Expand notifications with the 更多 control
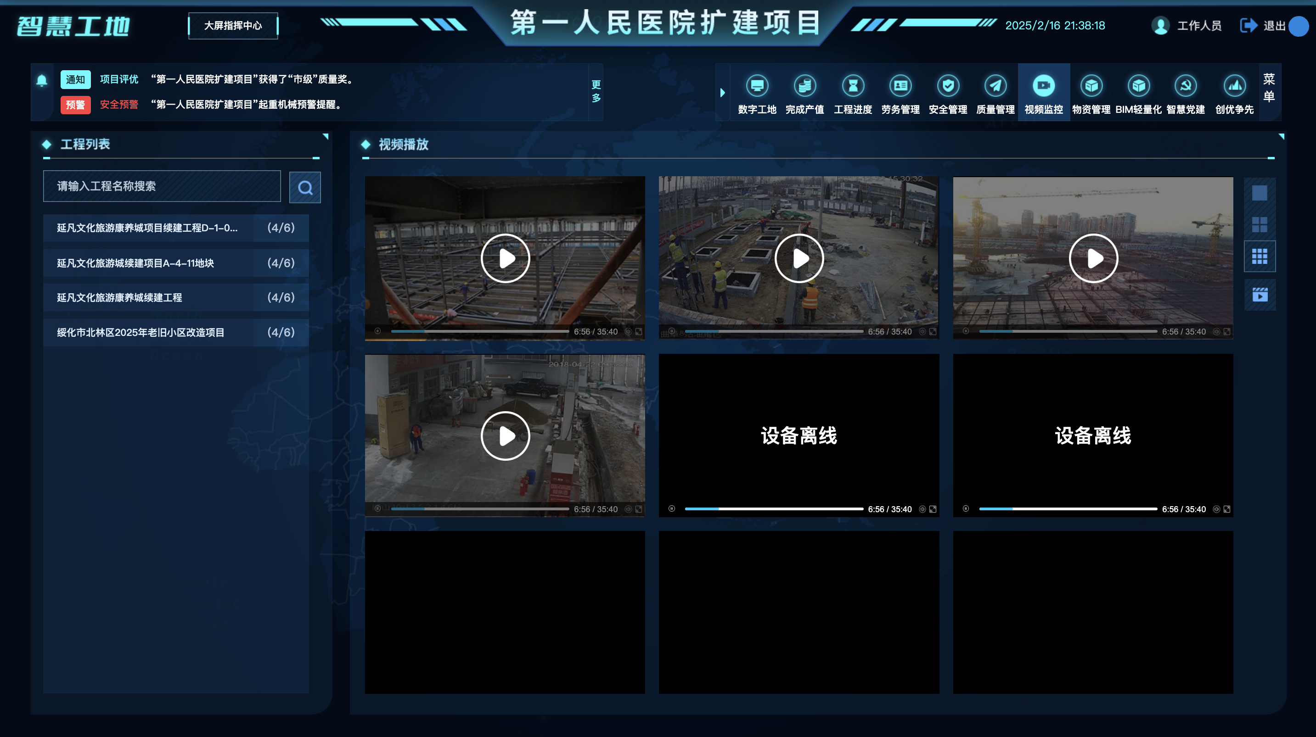Image resolution: width=1316 pixels, height=737 pixels. 596,92
